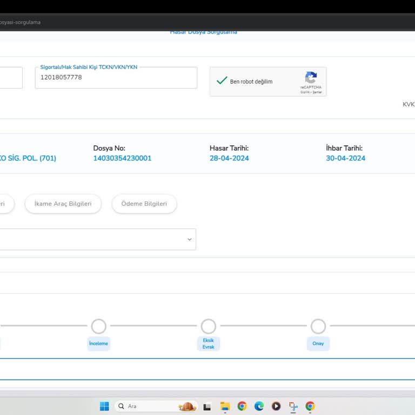Open the first Chrome icon next to File Explorer
Viewport: 415px width, 415px height.
coord(242,406)
